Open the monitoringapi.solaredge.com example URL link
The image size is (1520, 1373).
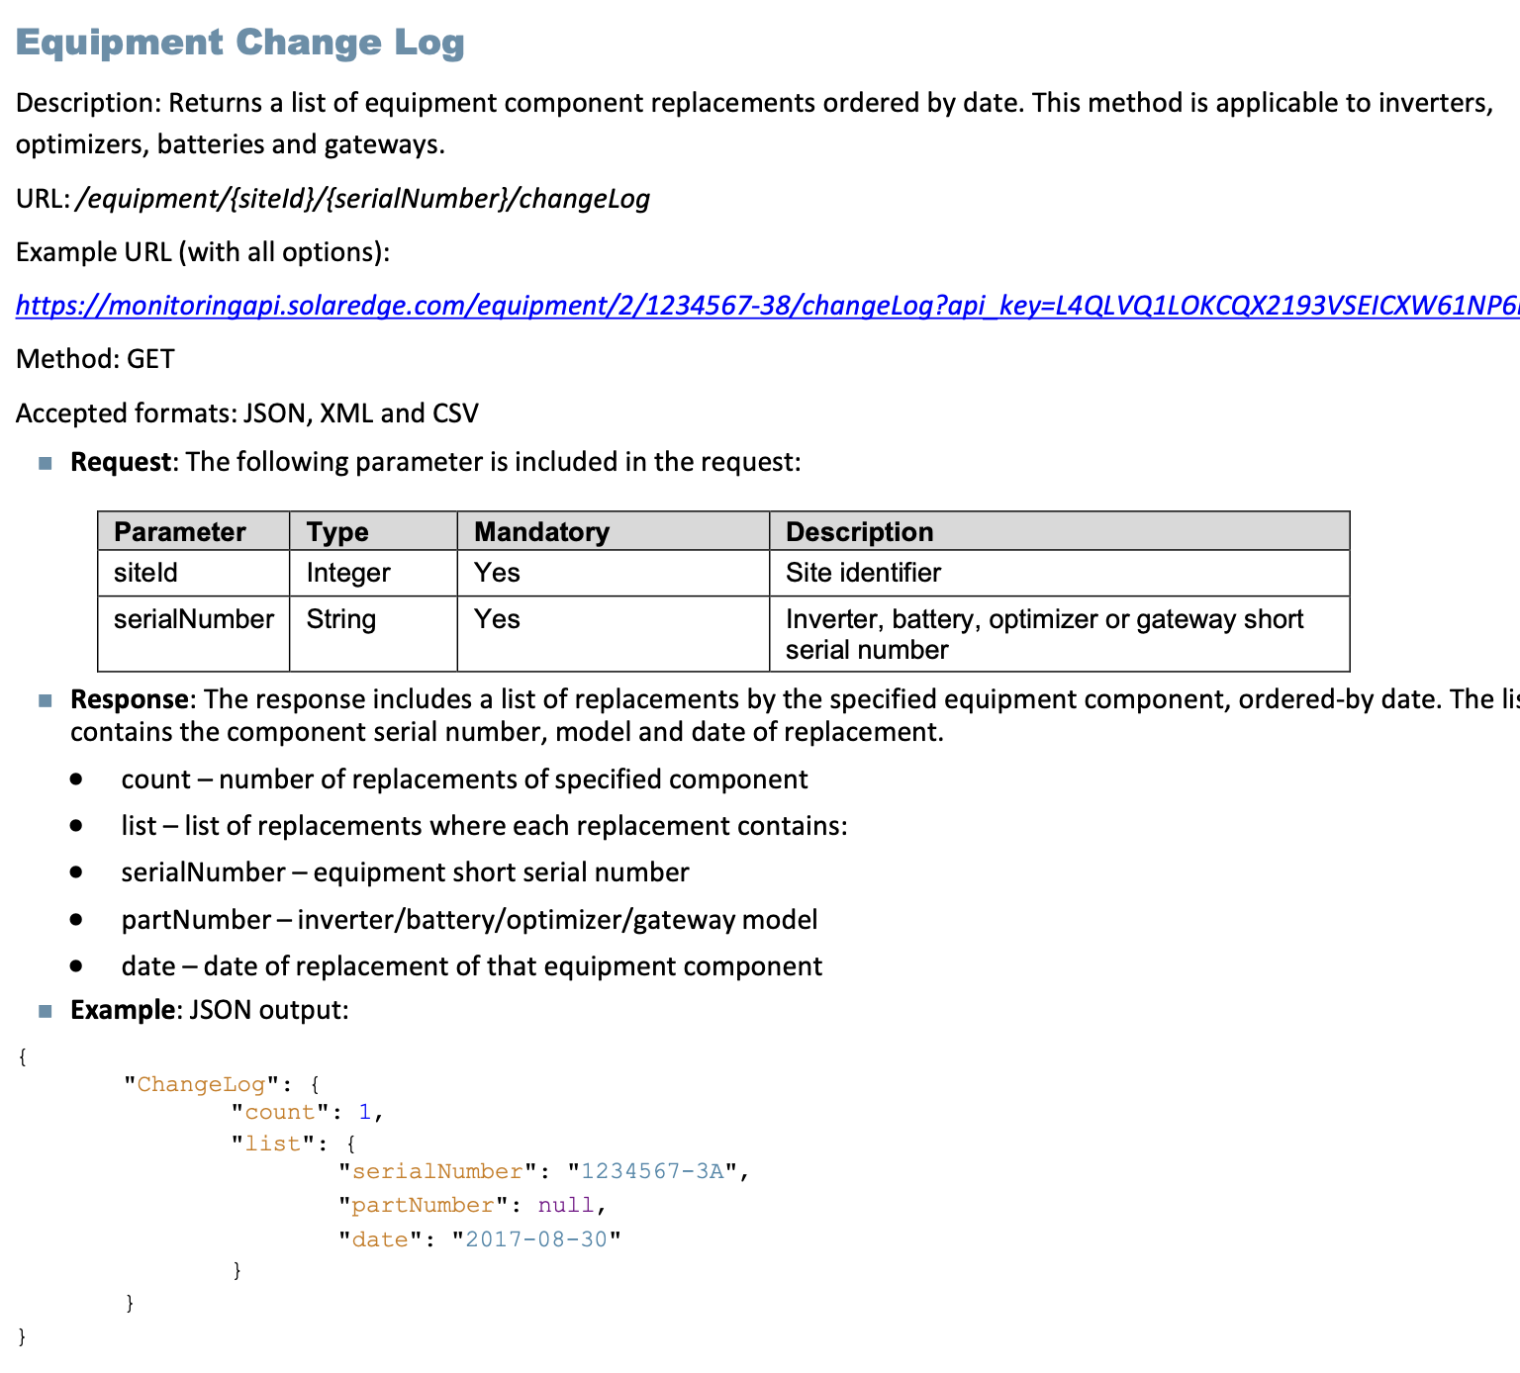click(762, 306)
